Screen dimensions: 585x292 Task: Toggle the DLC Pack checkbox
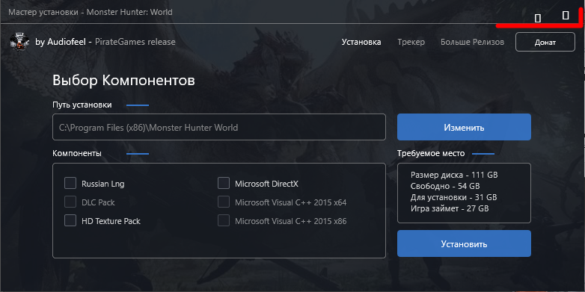(70, 202)
